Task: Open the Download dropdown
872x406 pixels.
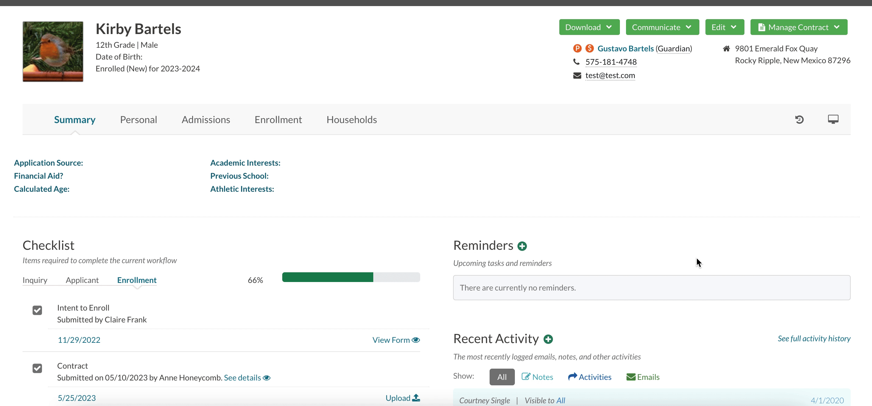Action: [x=589, y=27]
